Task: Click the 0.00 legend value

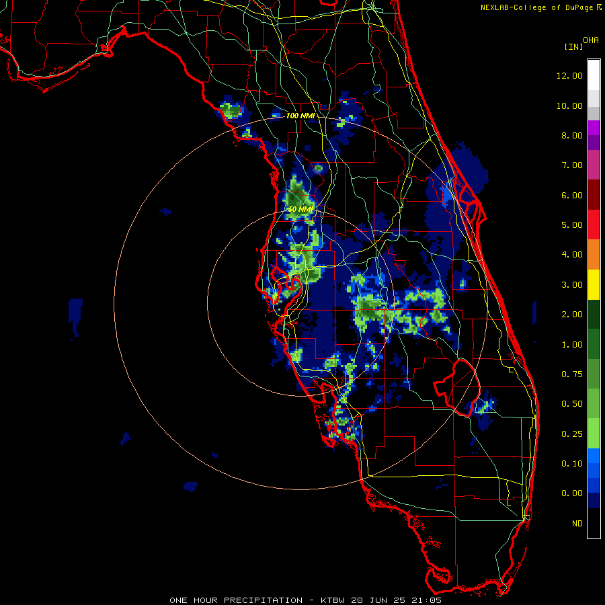Action: point(571,493)
